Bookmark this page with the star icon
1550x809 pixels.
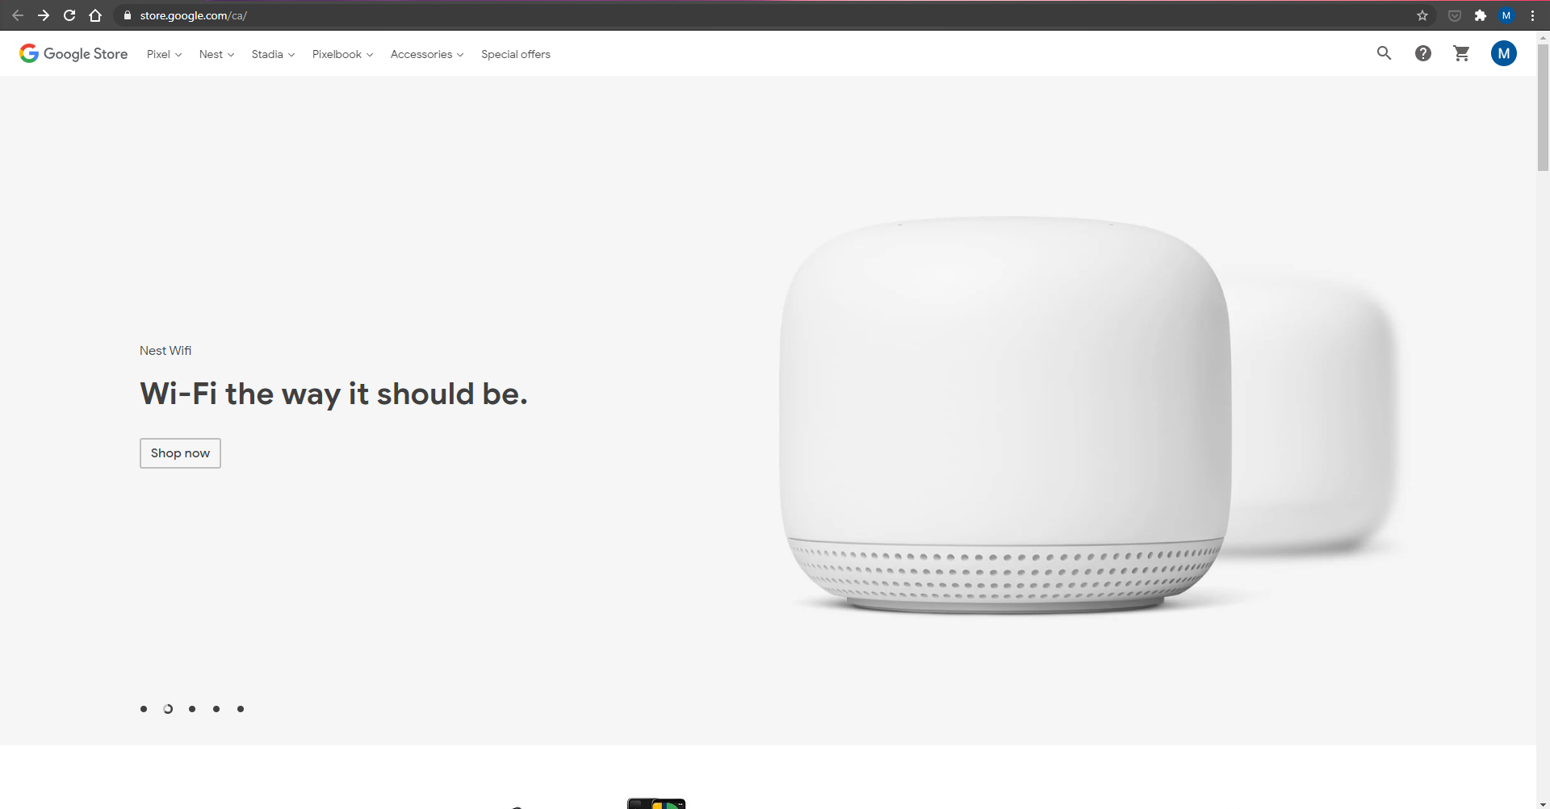[1422, 15]
